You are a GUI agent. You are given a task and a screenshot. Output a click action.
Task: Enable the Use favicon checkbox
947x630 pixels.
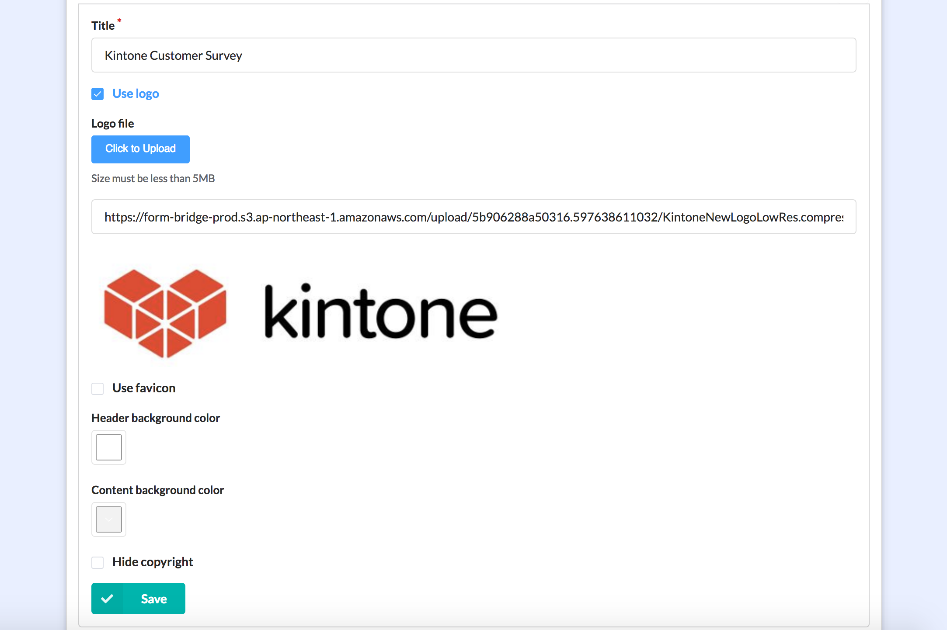97,388
